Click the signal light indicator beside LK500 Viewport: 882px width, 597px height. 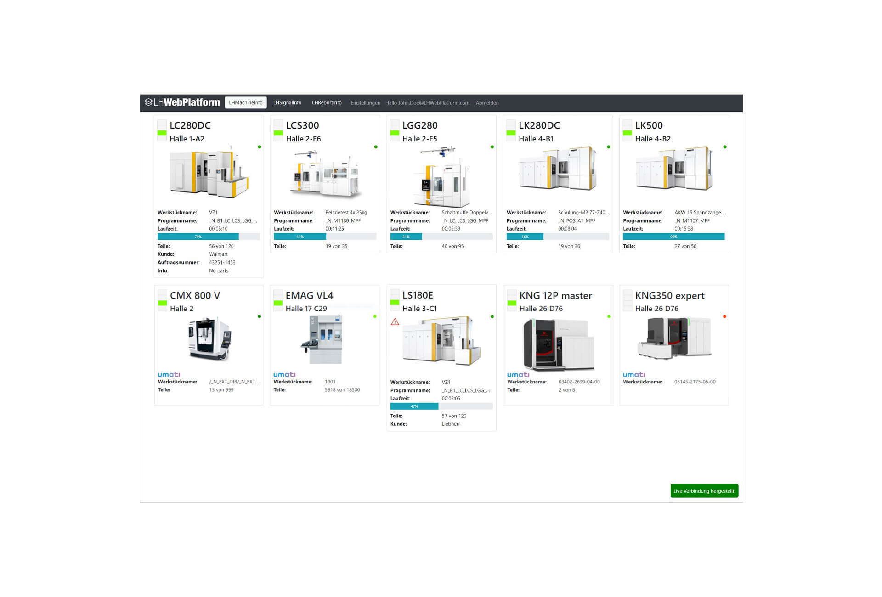(627, 130)
